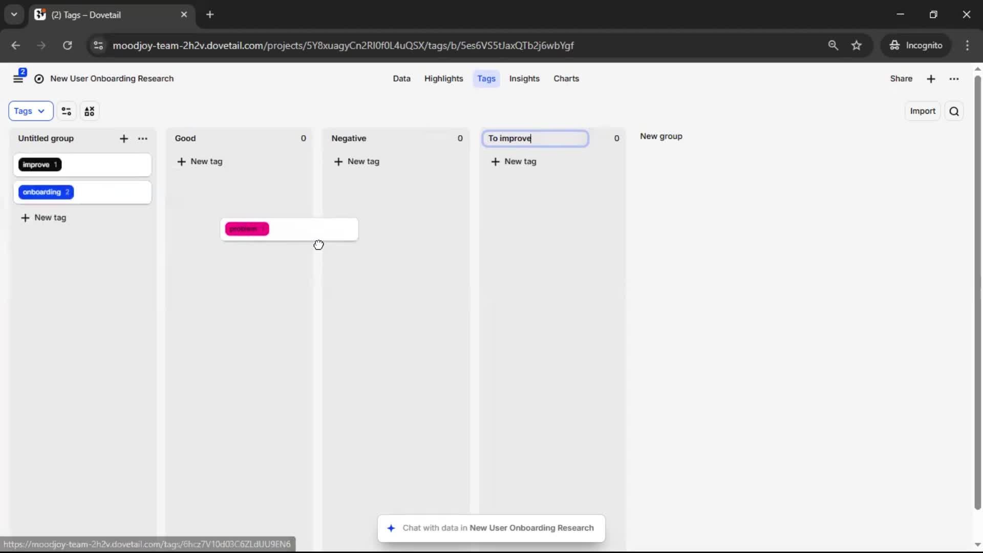Open Untitled group more options ellipsis

(x=143, y=139)
